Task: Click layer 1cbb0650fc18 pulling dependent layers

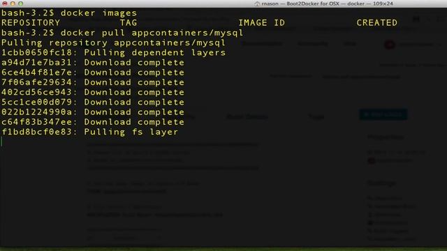Action: (x=113, y=53)
